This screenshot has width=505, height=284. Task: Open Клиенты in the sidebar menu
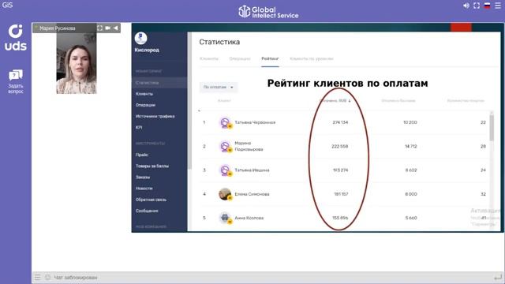(x=144, y=94)
